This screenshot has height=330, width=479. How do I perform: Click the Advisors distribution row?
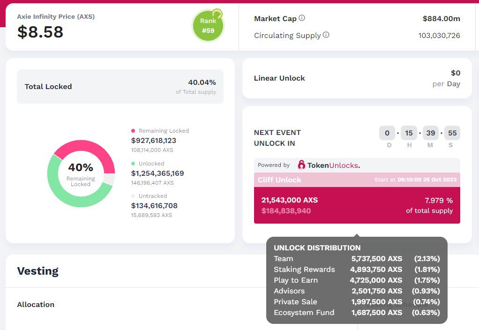[357, 291]
